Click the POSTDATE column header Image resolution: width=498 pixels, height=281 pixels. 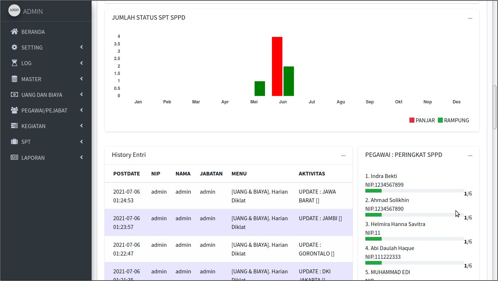pos(126,174)
